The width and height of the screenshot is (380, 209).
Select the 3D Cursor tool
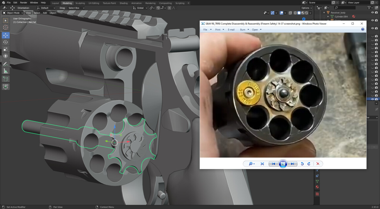click(x=6, y=28)
